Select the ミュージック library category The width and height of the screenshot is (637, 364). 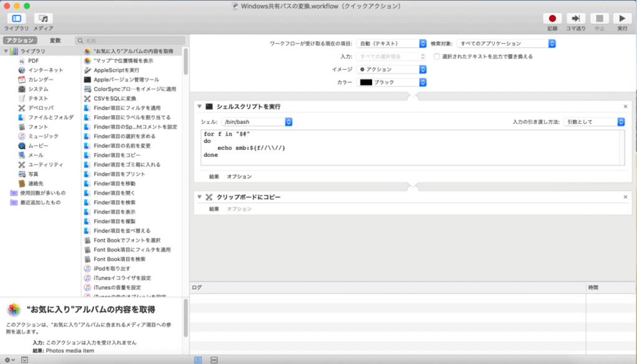(x=43, y=136)
